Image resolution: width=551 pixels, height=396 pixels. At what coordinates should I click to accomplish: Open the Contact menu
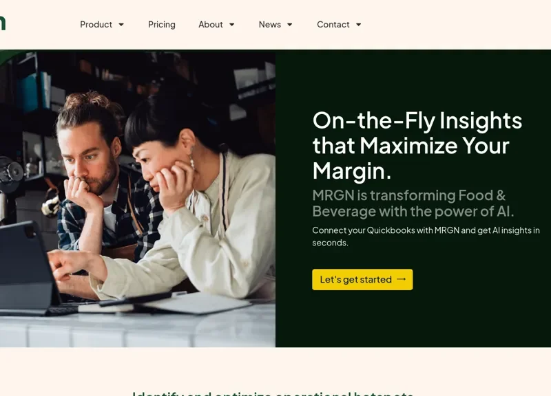(x=333, y=25)
